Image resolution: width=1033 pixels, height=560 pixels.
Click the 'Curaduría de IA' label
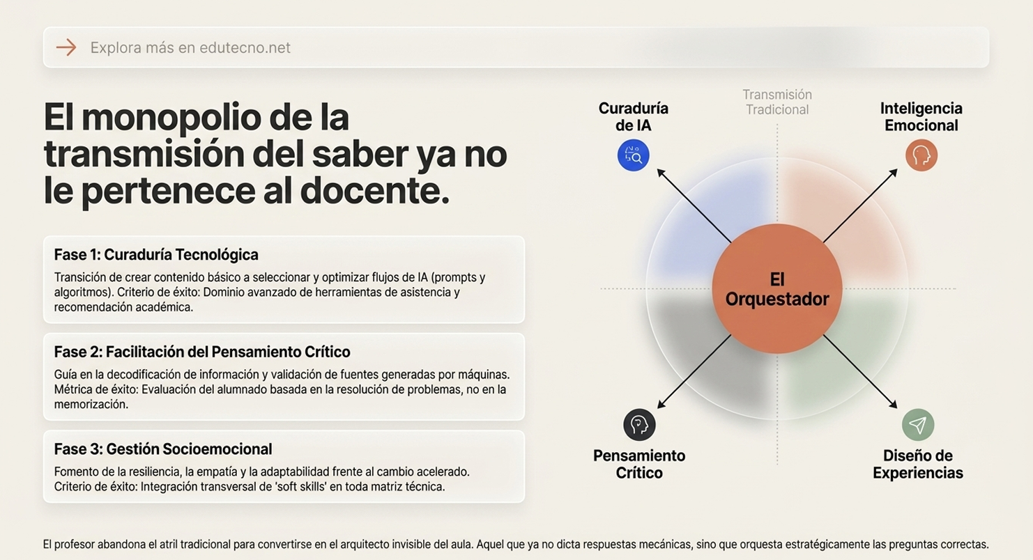click(634, 117)
